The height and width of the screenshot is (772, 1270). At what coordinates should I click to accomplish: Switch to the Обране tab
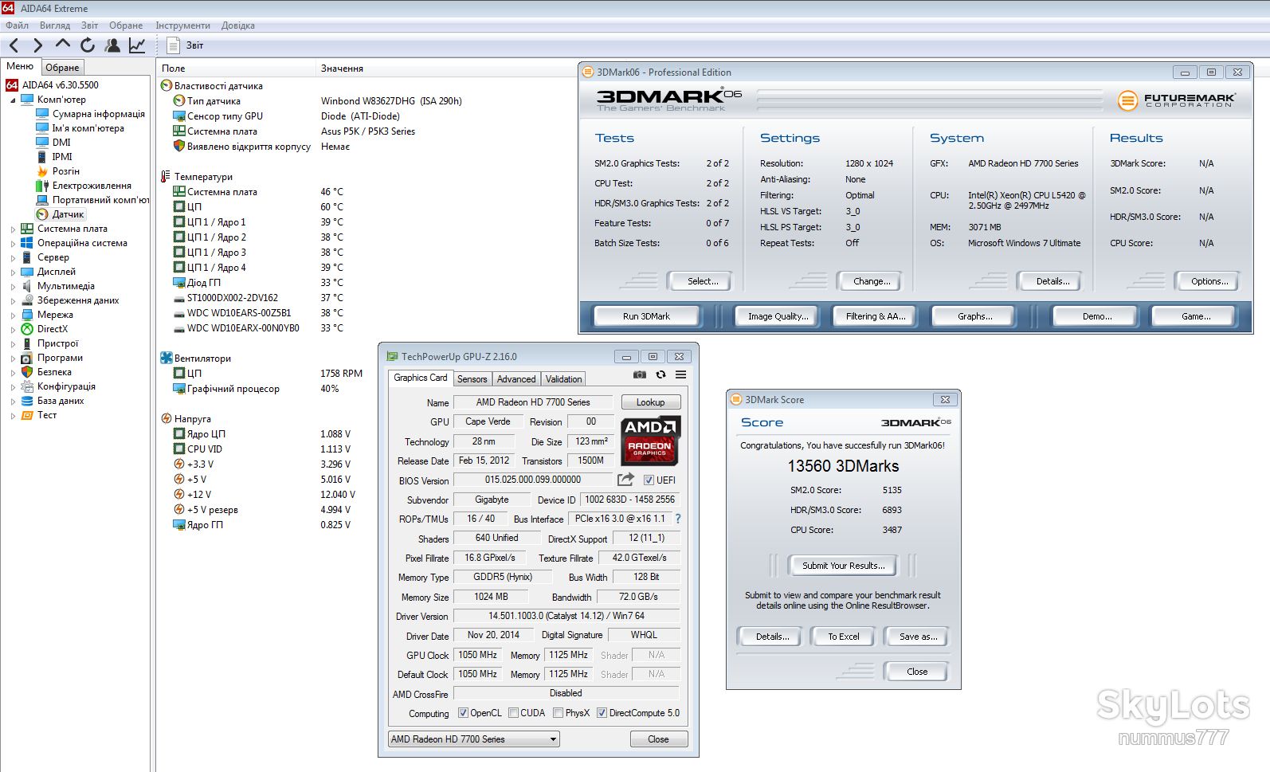[62, 68]
